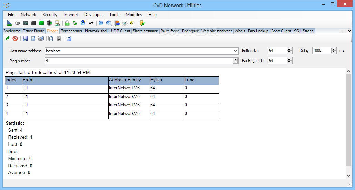Switch to the Encryptor tab

[x=190, y=31]
